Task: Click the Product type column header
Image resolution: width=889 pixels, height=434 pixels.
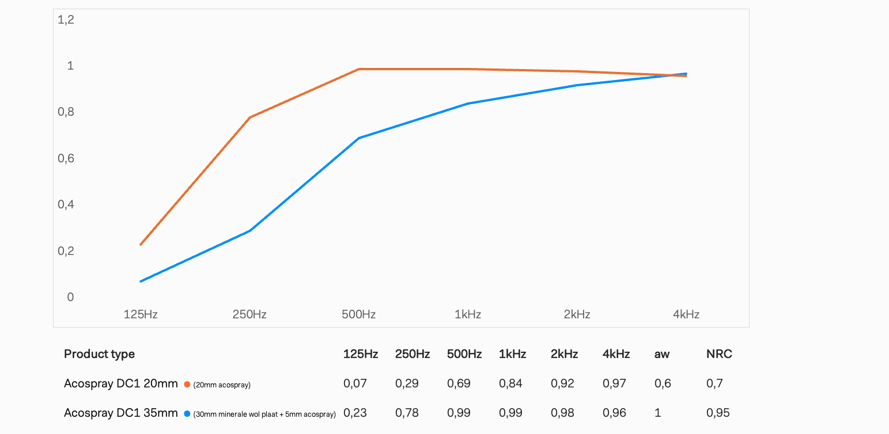Action: (x=99, y=354)
